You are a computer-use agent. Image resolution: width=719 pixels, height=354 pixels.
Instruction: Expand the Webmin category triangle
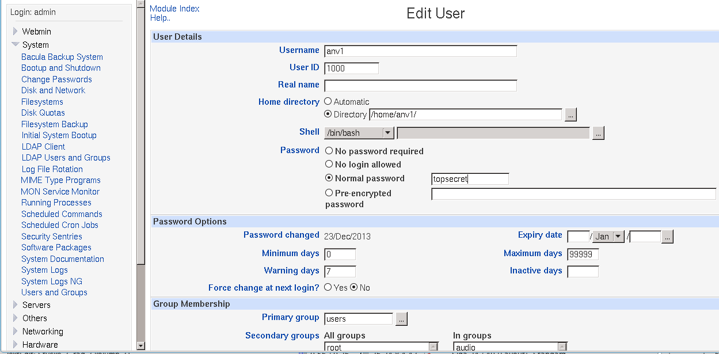point(16,32)
